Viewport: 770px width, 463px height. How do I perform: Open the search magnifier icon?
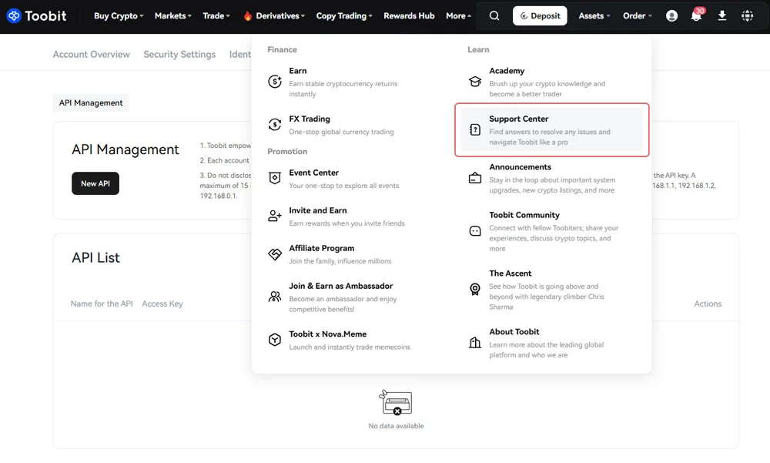(x=494, y=15)
